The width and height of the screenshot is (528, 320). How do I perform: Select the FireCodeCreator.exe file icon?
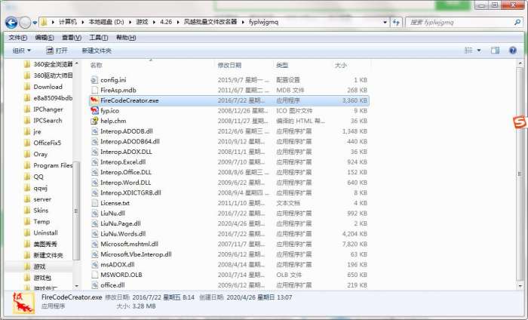[94, 100]
